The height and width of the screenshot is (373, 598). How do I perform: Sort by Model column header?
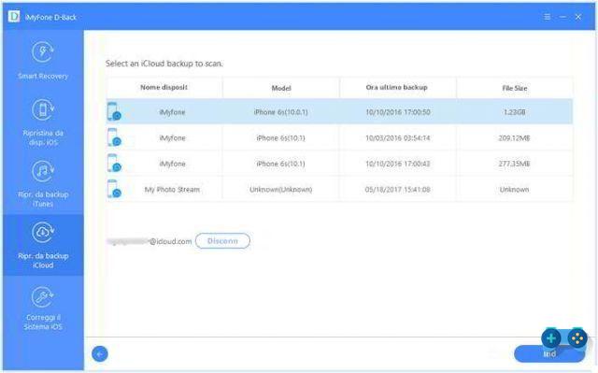(x=281, y=88)
